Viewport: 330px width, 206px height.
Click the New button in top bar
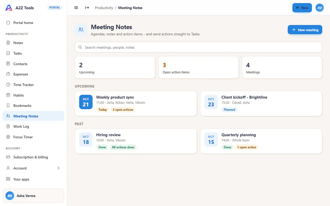302,8
